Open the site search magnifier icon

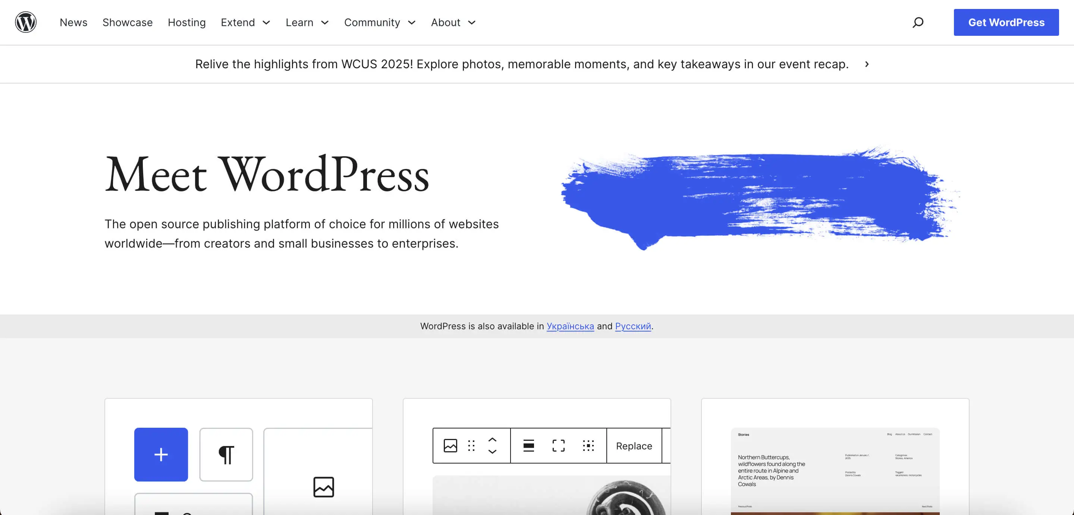point(918,22)
